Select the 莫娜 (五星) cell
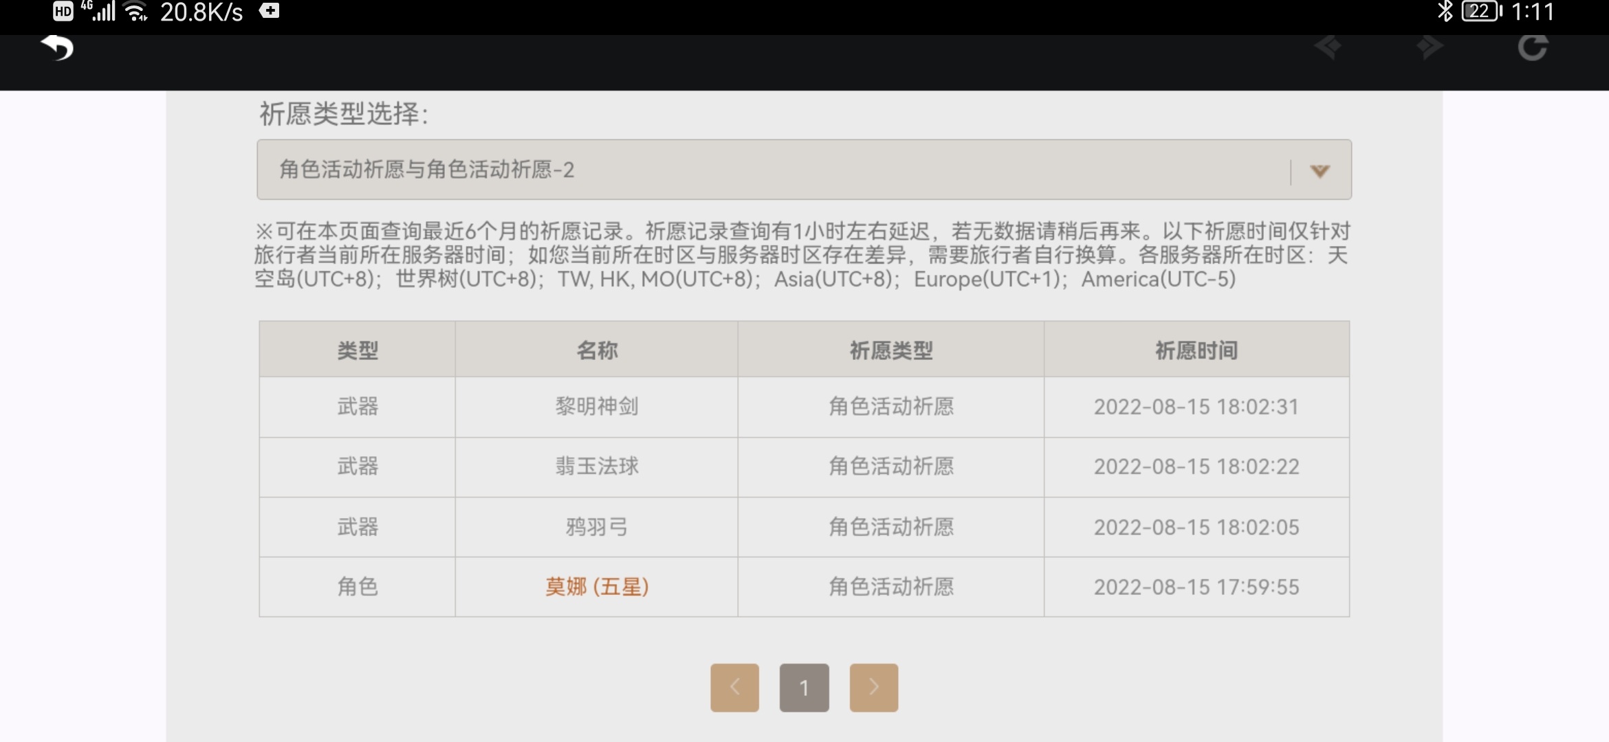 tap(596, 587)
